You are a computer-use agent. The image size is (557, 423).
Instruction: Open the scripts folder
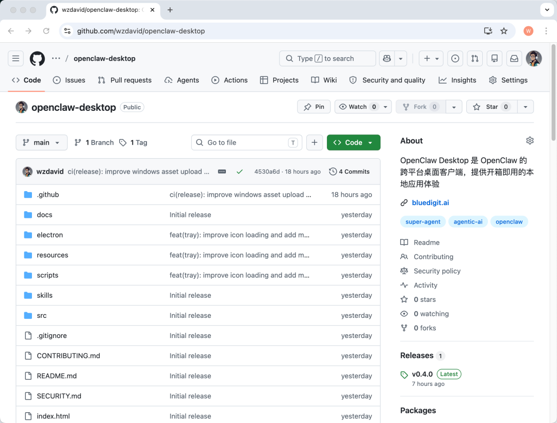coord(47,275)
